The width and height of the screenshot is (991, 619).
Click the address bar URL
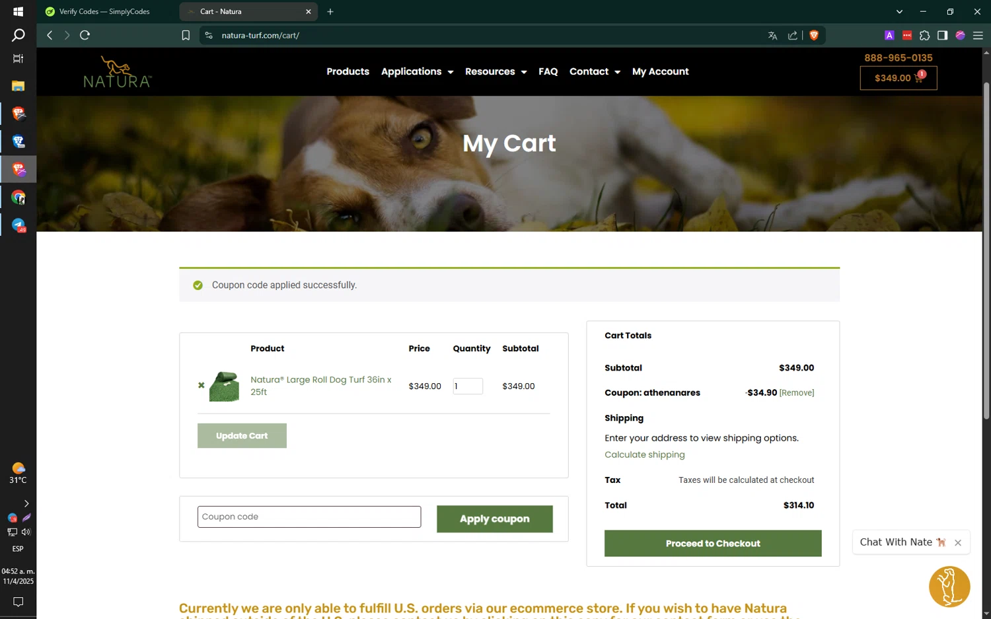[x=260, y=36]
